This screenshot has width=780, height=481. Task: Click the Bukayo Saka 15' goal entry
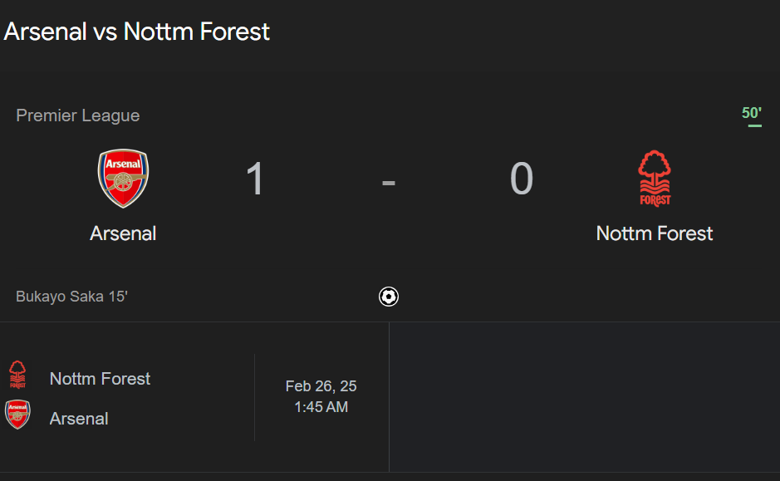71,297
